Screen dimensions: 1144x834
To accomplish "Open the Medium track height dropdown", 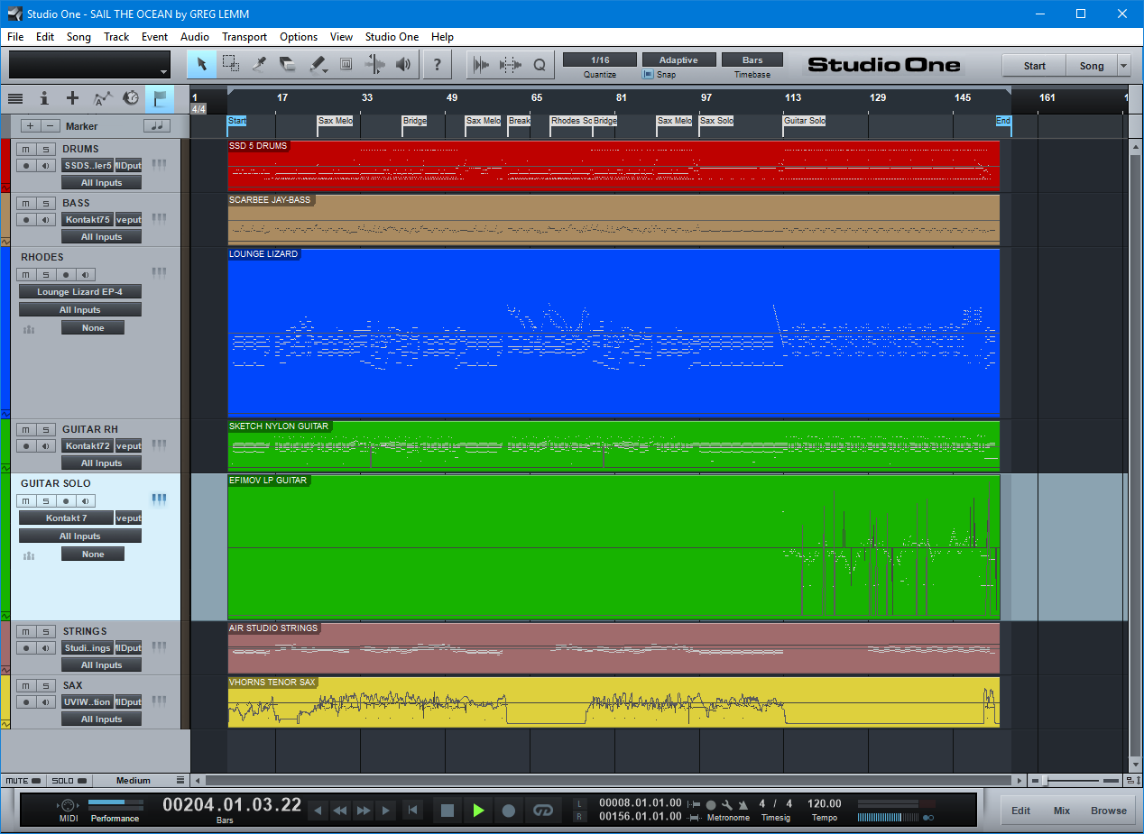I will point(140,781).
